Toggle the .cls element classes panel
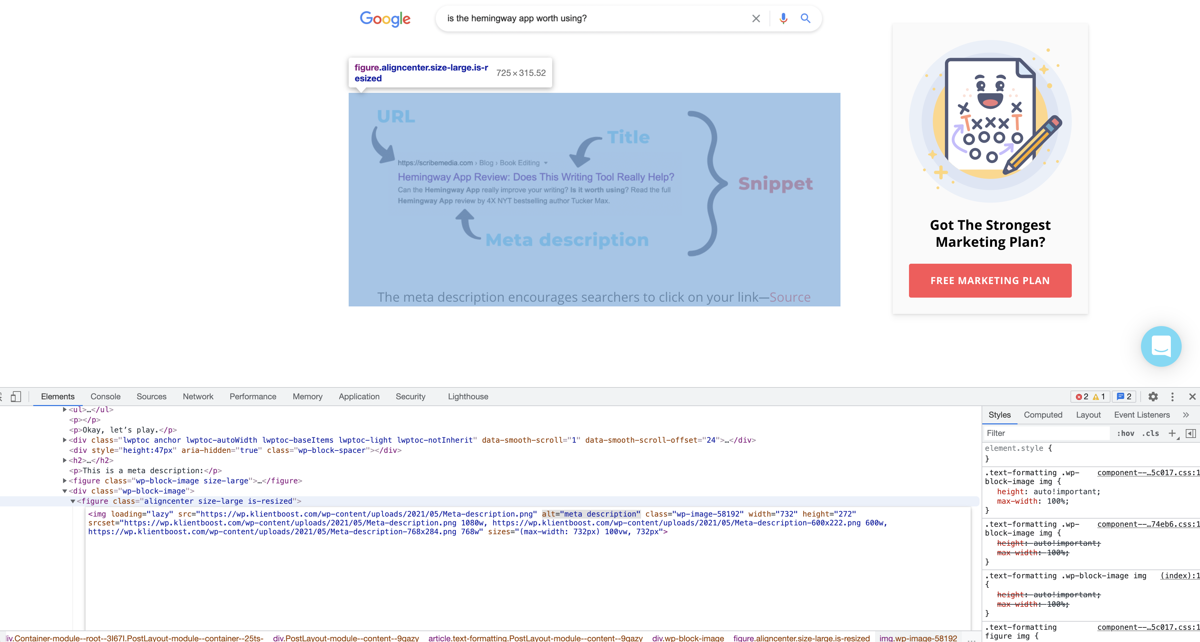The image size is (1200, 642). click(1150, 434)
